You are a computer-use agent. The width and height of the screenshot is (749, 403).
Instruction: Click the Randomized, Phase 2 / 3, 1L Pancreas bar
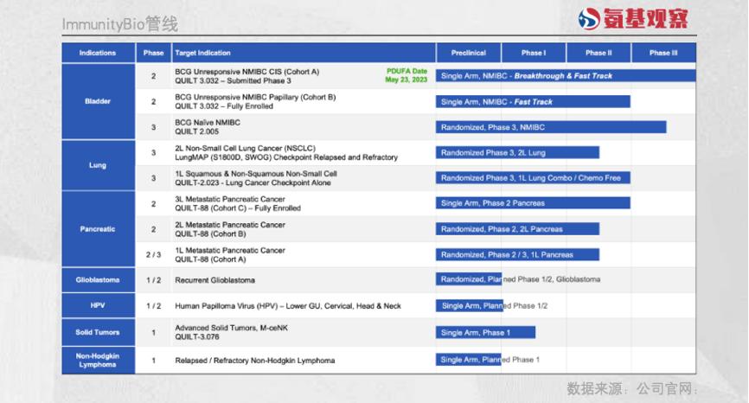pos(517,255)
